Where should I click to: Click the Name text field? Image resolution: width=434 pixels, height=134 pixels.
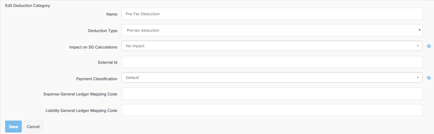coord(272,14)
